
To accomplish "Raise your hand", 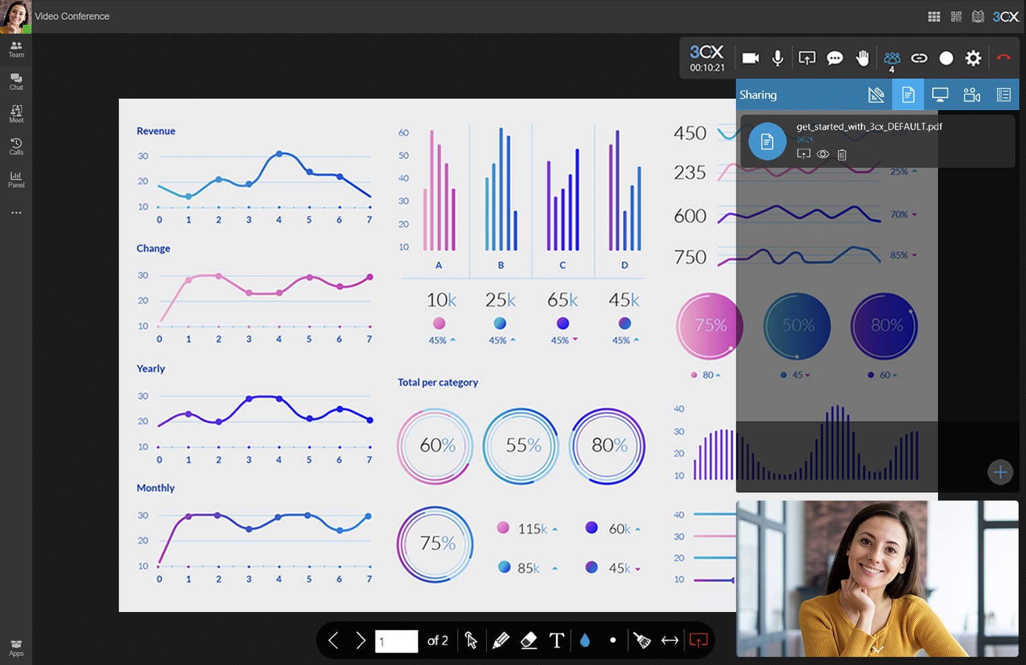I will (x=864, y=58).
